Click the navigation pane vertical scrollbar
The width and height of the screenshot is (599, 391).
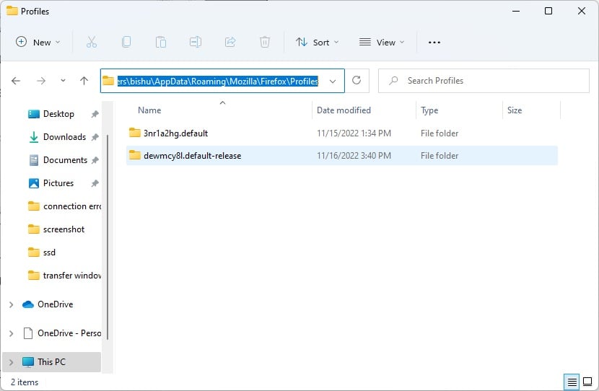[108, 237]
